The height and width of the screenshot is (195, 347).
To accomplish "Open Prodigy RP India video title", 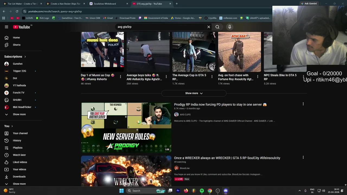I will (x=220, y=105).
